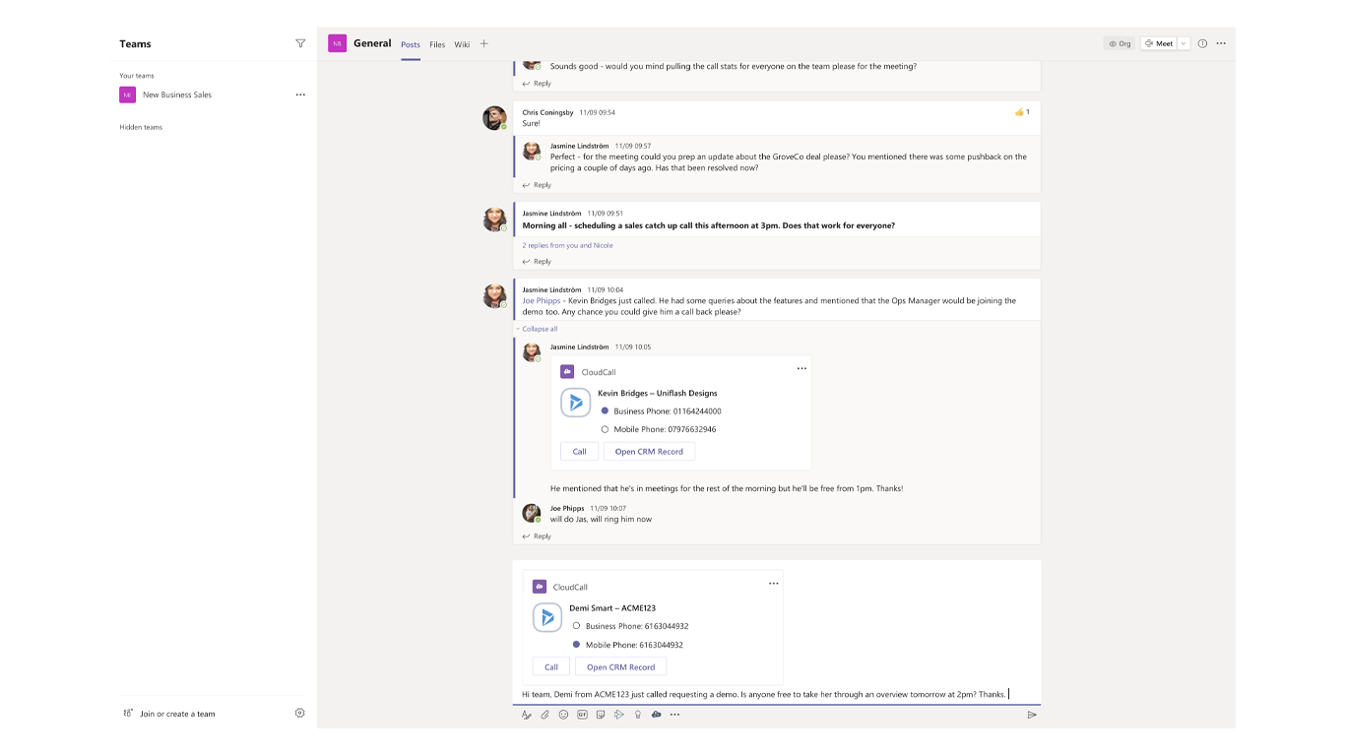Click the CloudCall app logo on Kevin Bridges card

567,372
